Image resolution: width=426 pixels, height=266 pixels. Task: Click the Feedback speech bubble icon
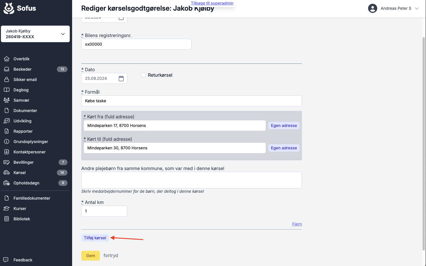click(x=6, y=260)
